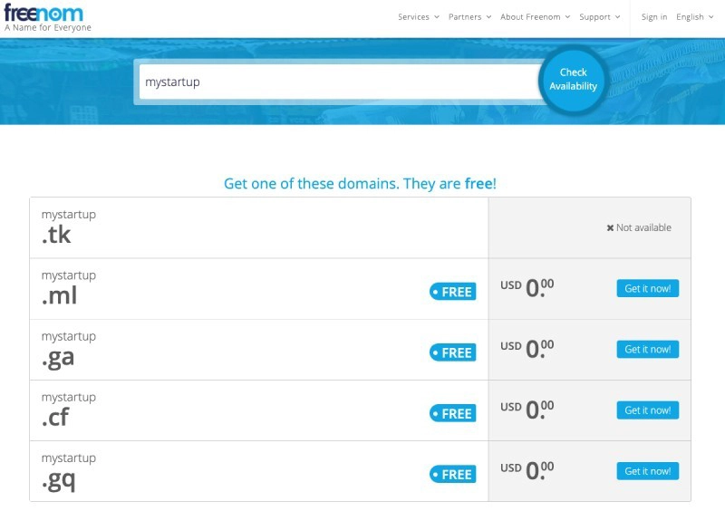Click the USD 0.00 price for .ga
The width and height of the screenshot is (725, 511).
pyautogui.click(x=527, y=349)
